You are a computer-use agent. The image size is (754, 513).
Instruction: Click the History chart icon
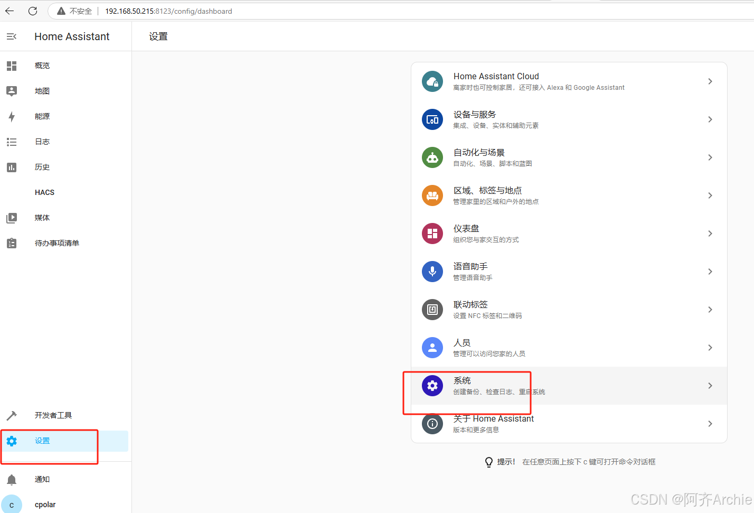12,167
